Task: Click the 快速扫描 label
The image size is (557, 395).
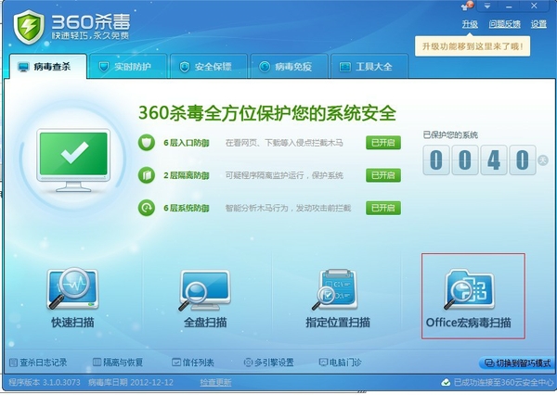Action: pyautogui.click(x=72, y=323)
